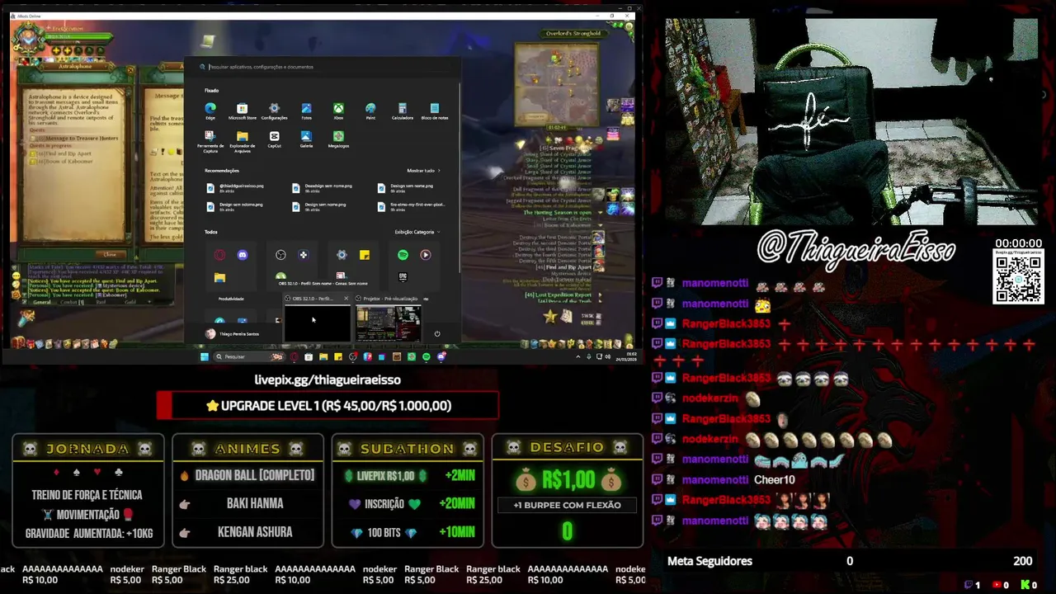
Task: Open Edge from the pinned apps
Action: (x=210, y=111)
